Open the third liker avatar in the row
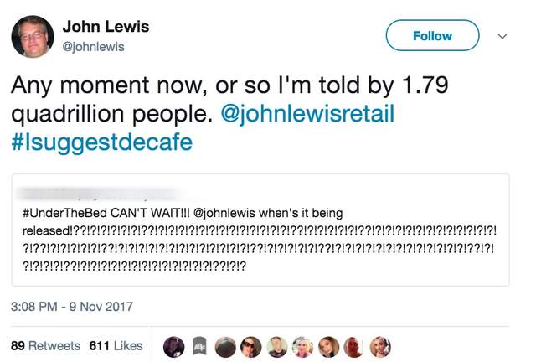Screen dimensions: 536x362 [226, 347]
